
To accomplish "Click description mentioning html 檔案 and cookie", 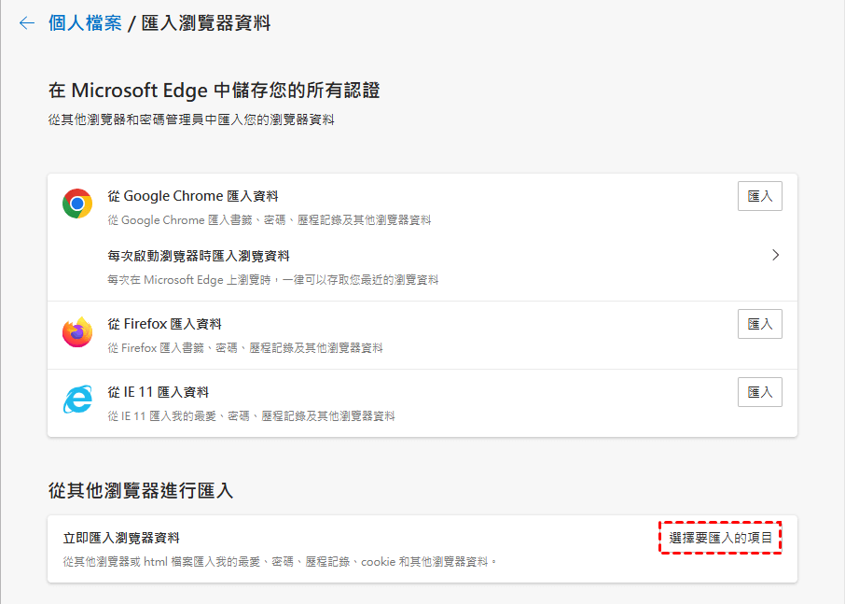I will click(280, 562).
